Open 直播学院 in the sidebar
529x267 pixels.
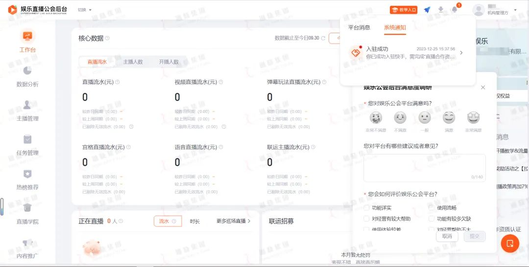(27, 214)
